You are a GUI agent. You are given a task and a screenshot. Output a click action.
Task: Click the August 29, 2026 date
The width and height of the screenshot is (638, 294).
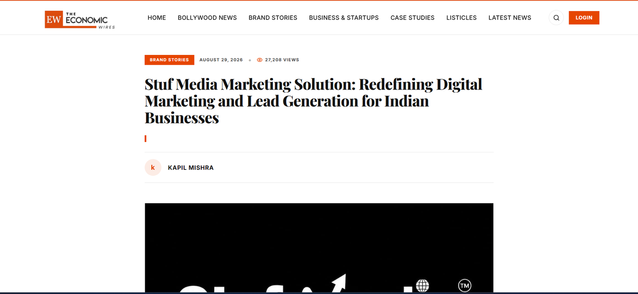click(x=221, y=60)
